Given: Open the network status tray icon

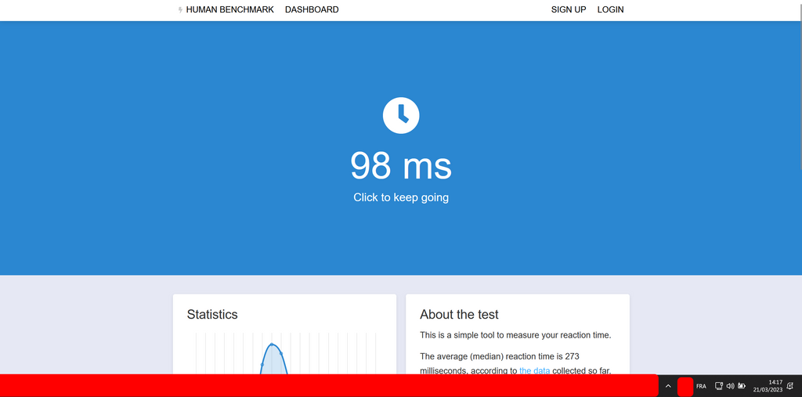Looking at the screenshot, I should (x=719, y=386).
